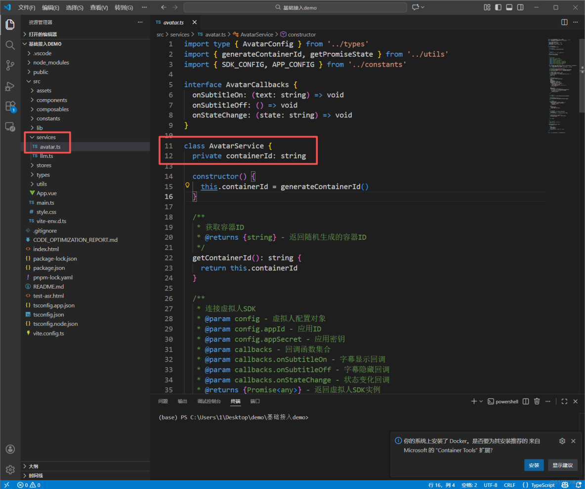Open the Search view in activity bar
Viewport: 585px width, 489px height.
pos(10,45)
